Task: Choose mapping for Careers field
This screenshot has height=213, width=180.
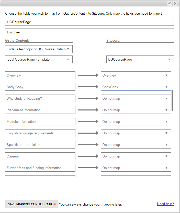Action: (136, 156)
